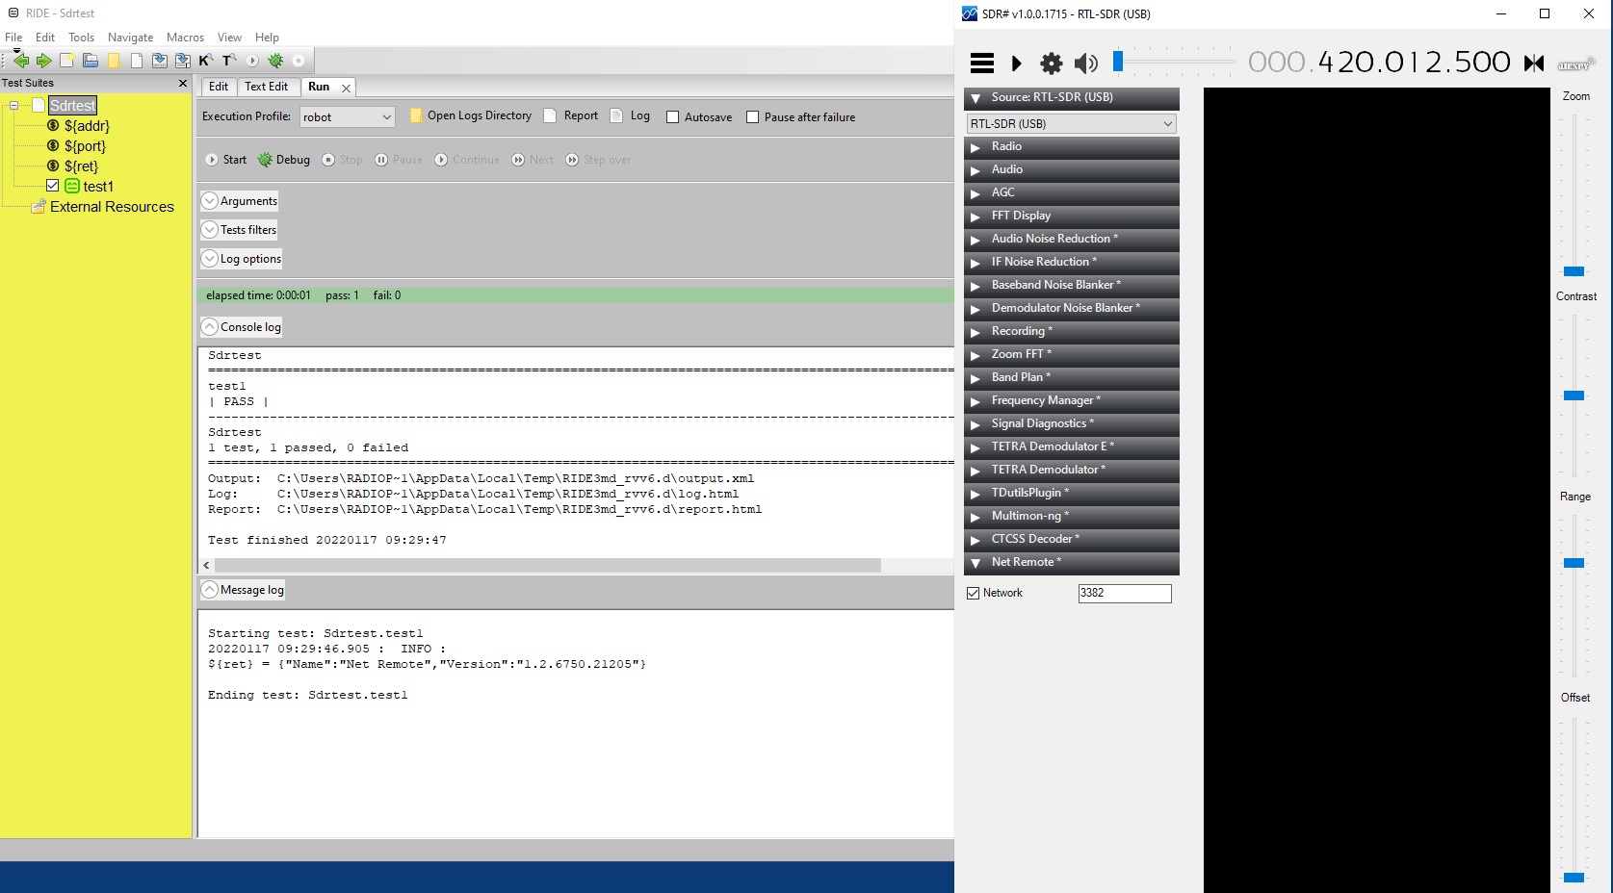Image resolution: width=1613 pixels, height=893 pixels.
Task: Switch to the Edit tab
Action: point(219,87)
